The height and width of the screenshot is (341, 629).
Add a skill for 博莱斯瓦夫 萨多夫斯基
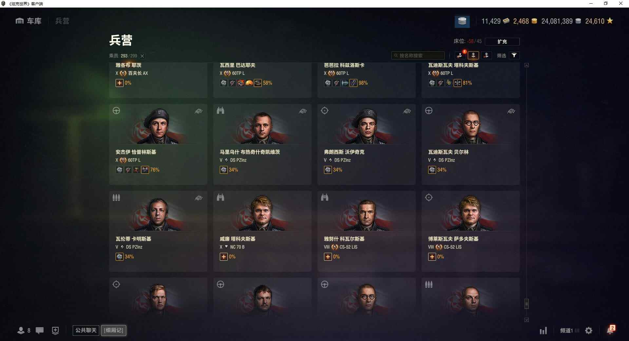432,257
